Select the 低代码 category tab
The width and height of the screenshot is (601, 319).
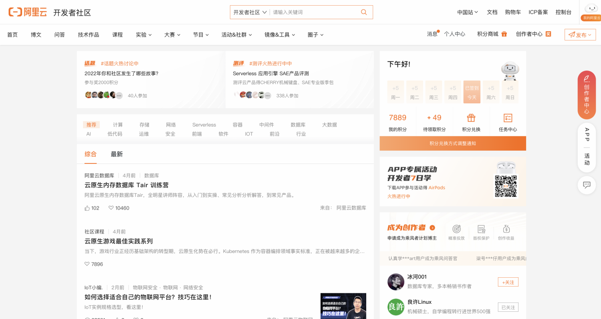(x=115, y=134)
